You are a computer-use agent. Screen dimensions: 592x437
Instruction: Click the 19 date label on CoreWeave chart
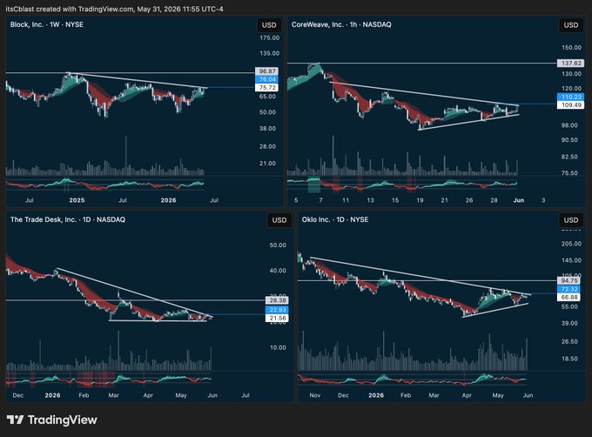point(420,200)
